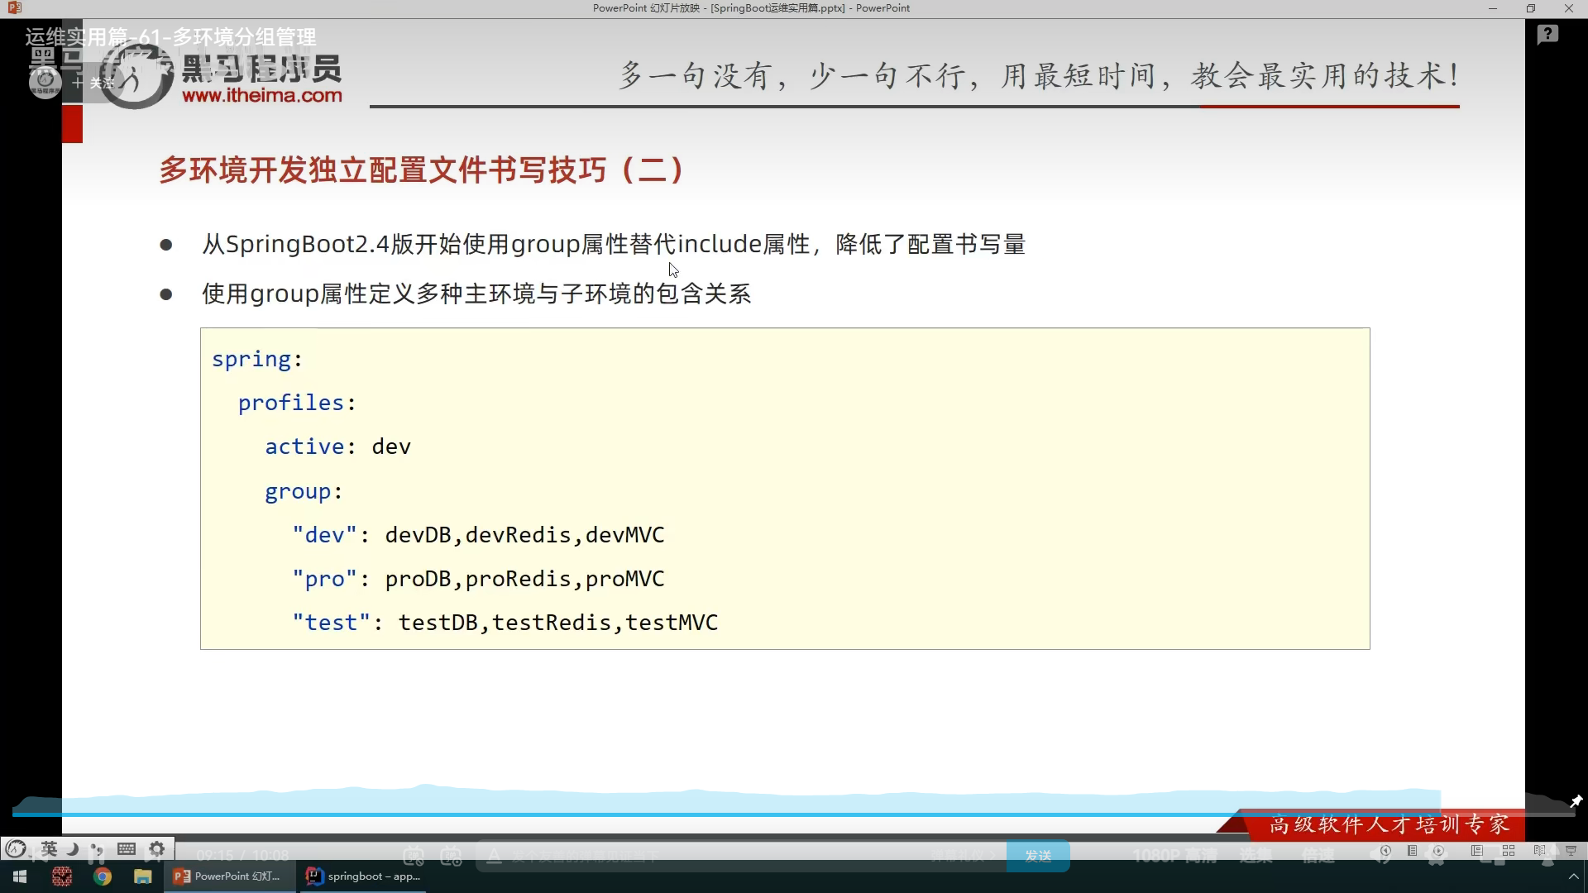
Task: Toggle 英 input language mode
Action: pos(49,848)
